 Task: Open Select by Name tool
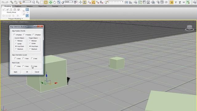click(38, 2)
